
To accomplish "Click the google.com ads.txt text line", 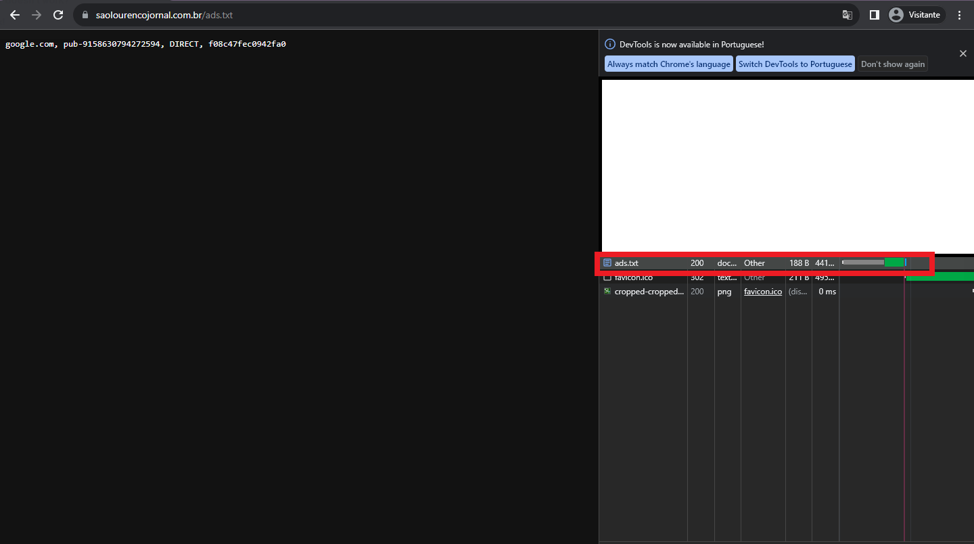I will click(145, 44).
